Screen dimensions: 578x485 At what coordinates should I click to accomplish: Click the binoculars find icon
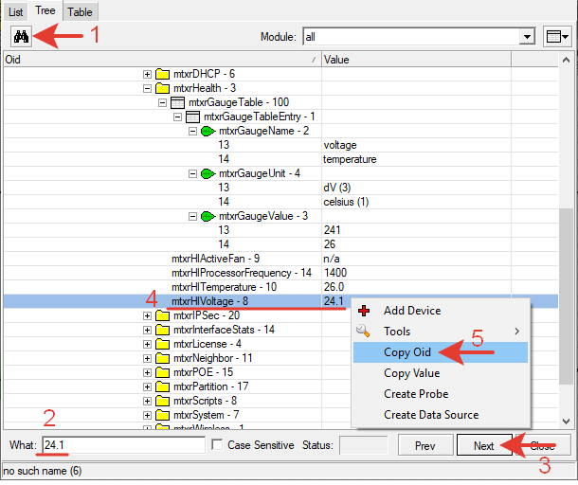(x=20, y=36)
